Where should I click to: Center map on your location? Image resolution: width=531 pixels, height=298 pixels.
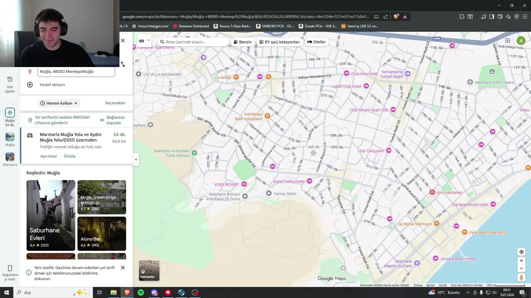pyautogui.click(x=521, y=252)
